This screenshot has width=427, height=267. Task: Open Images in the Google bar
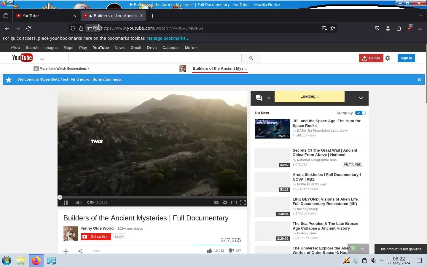click(51, 48)
